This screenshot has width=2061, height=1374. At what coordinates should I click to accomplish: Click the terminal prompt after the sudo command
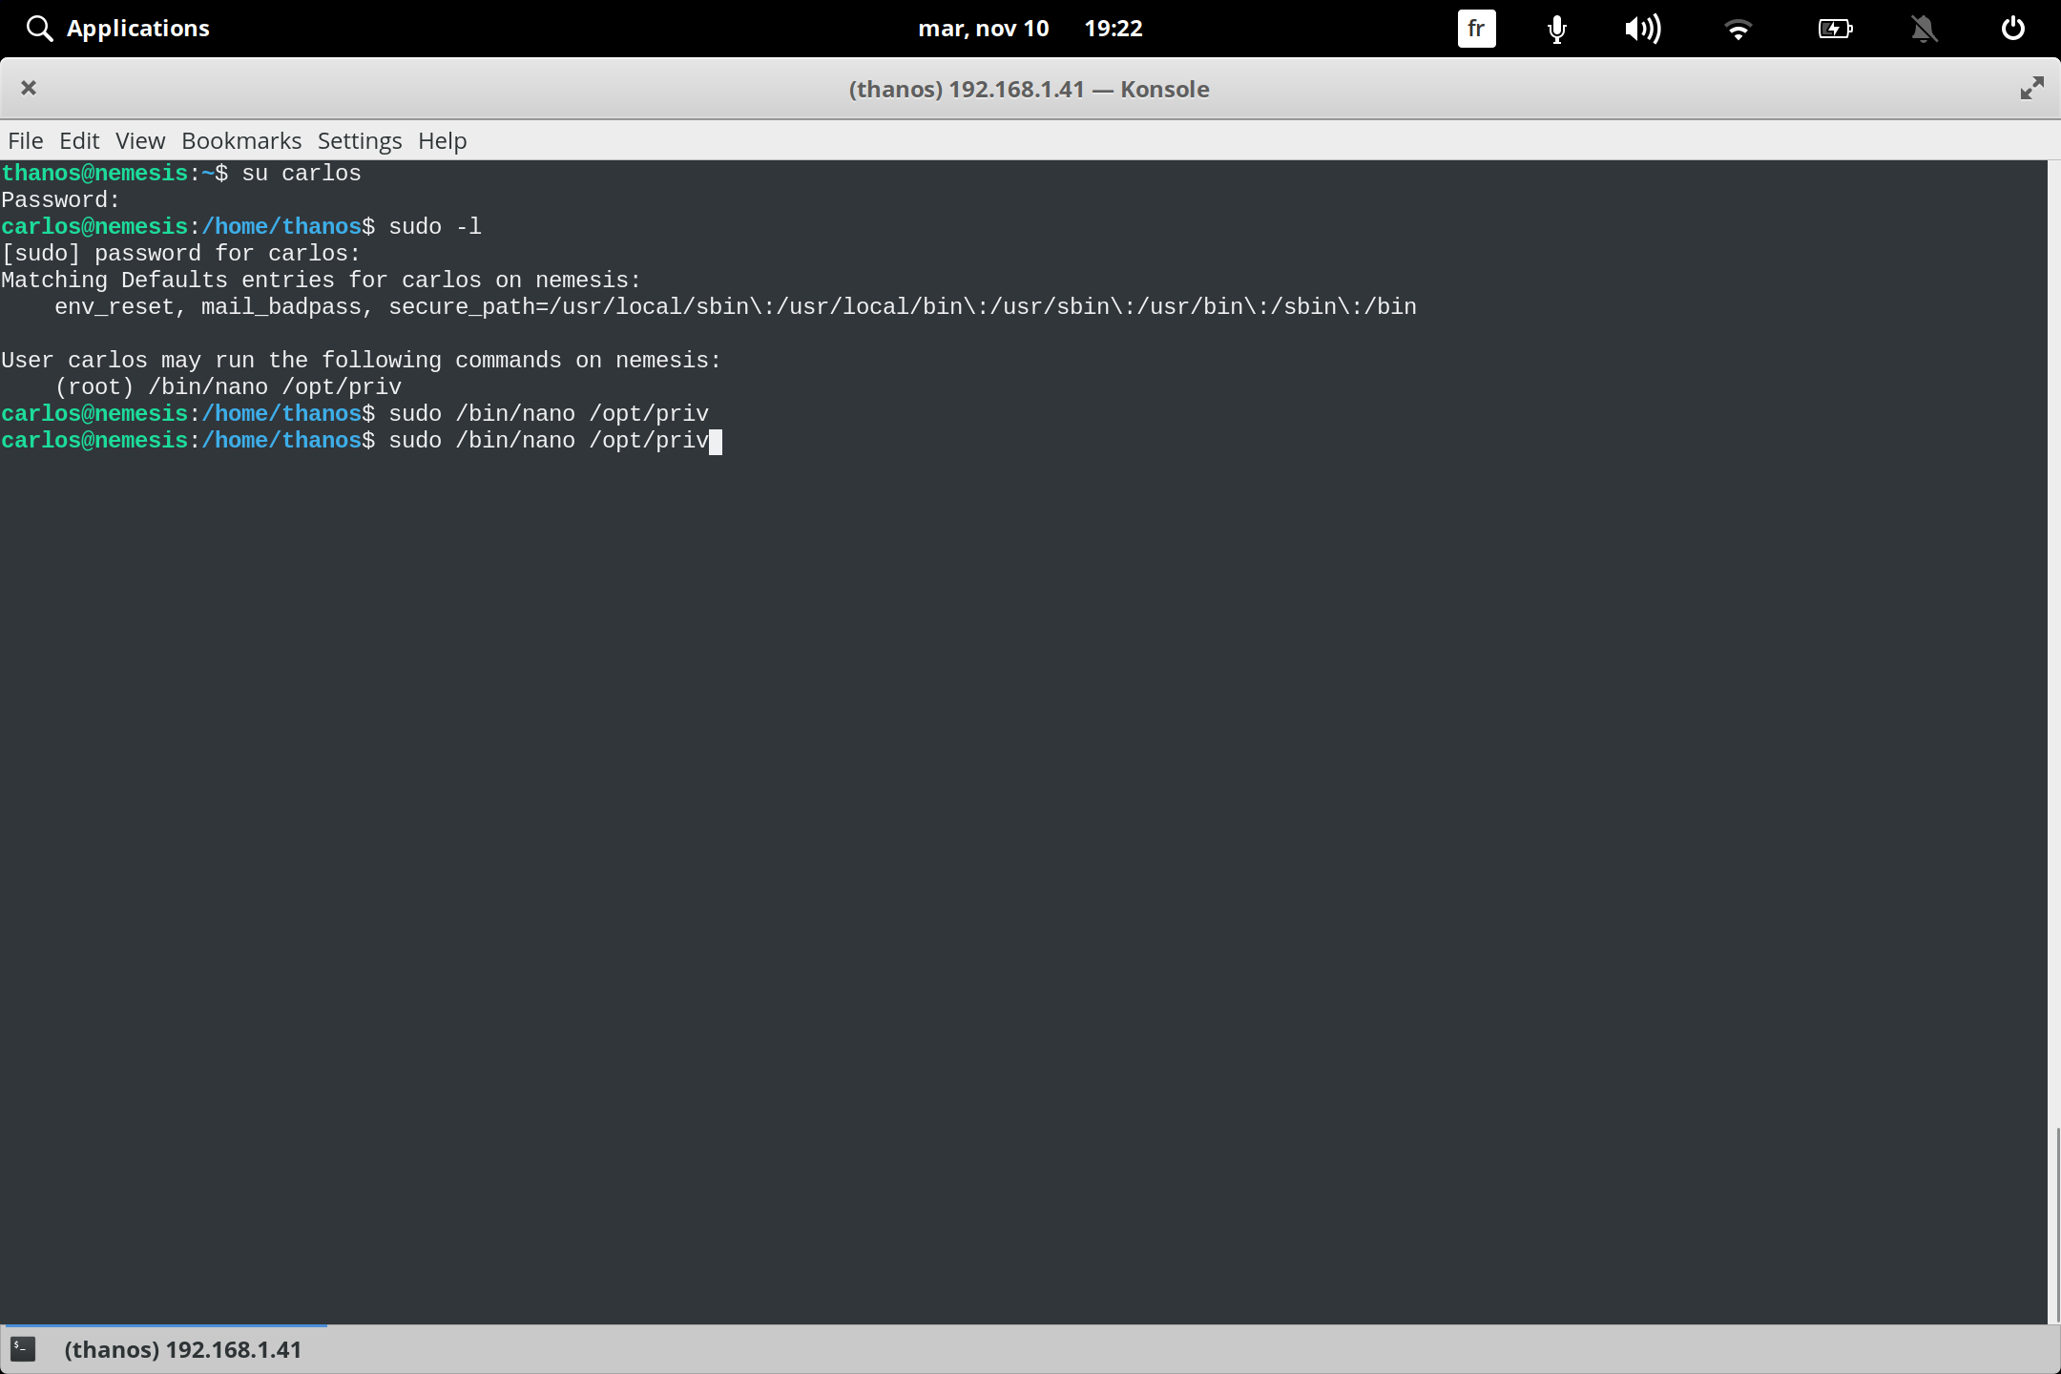click(716, 441)
